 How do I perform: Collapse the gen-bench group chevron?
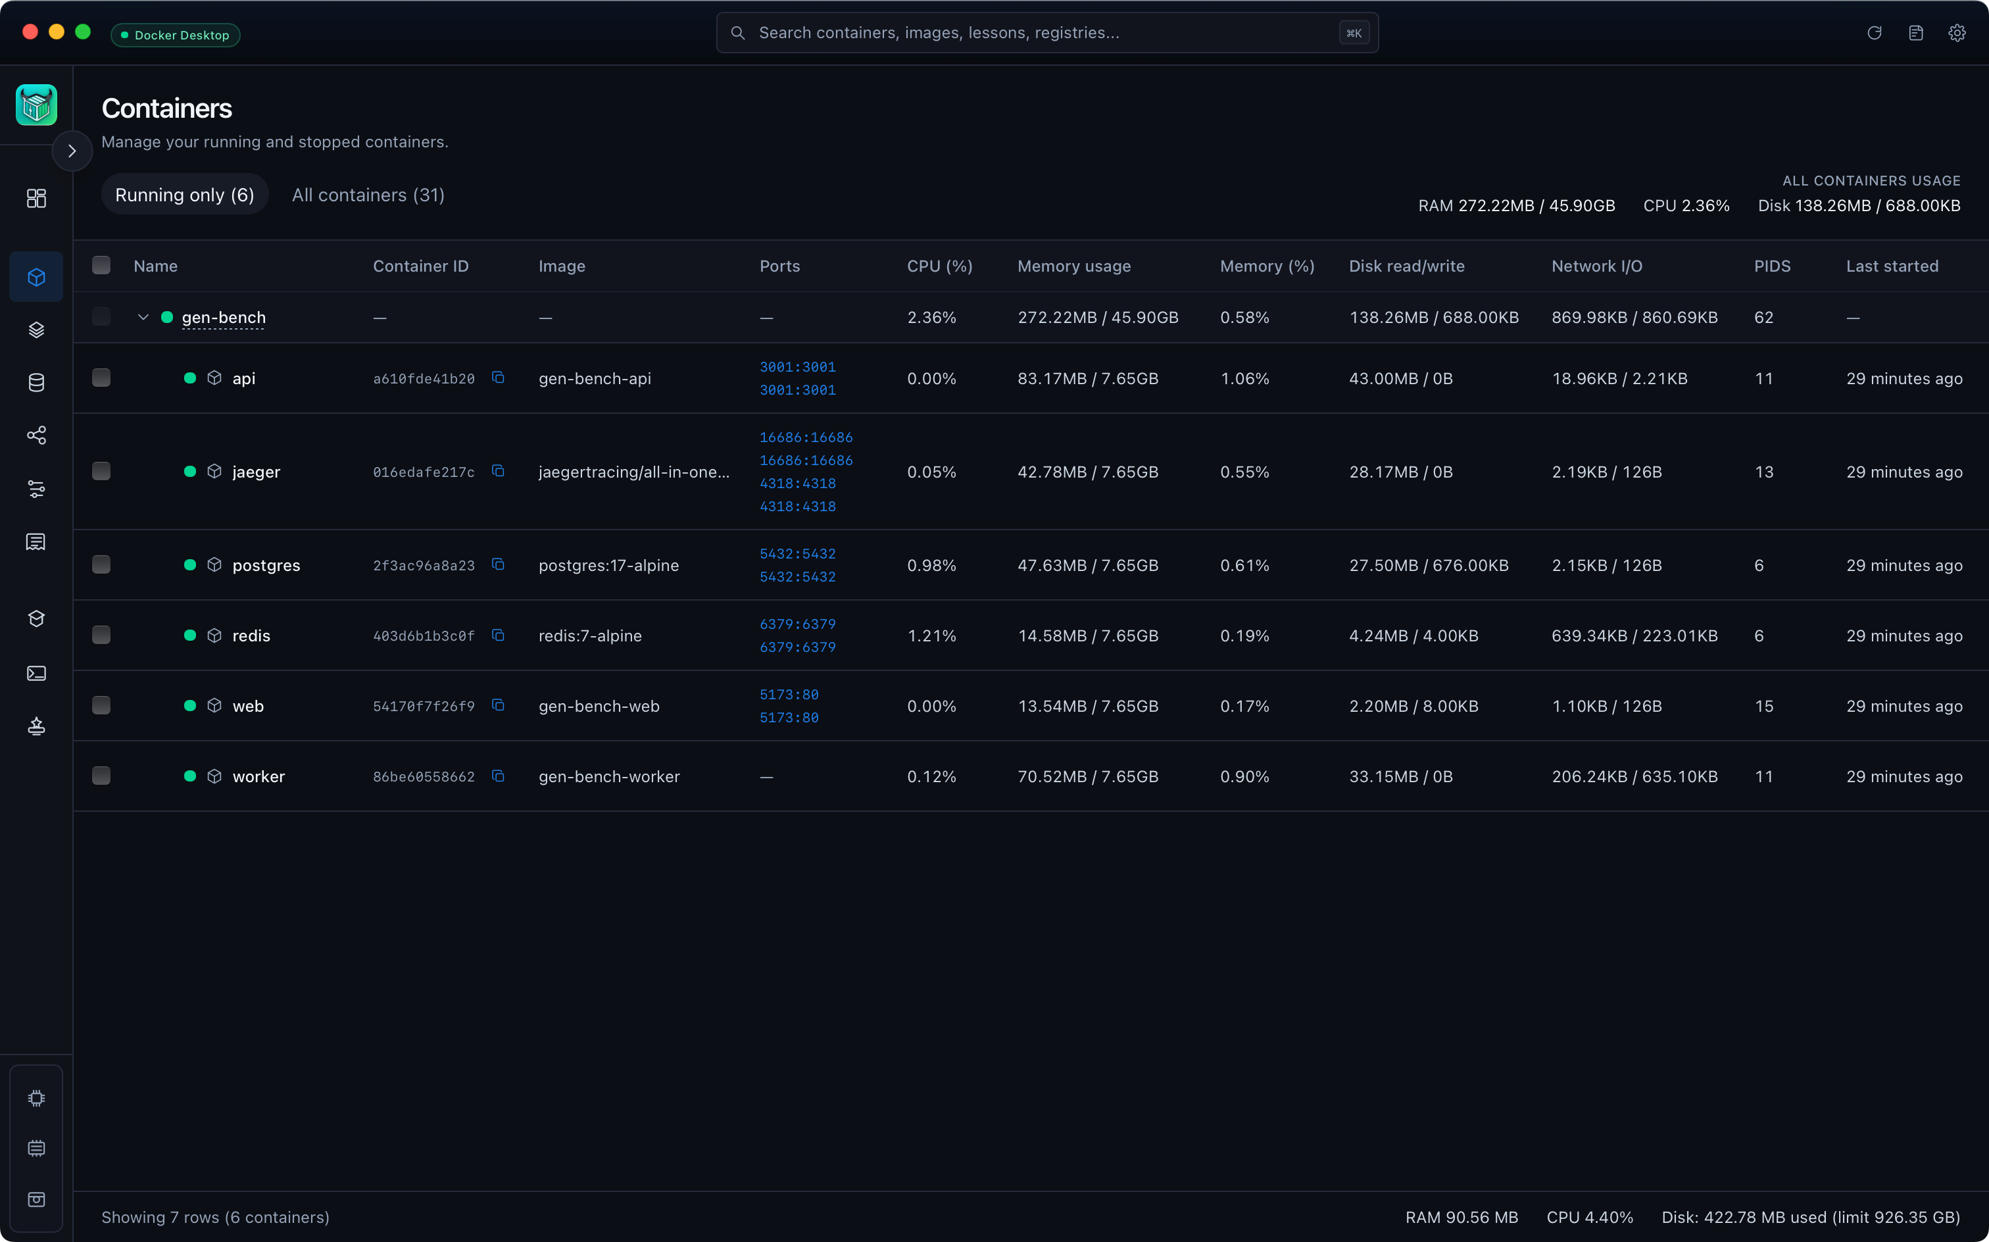[x=143, y=317]
